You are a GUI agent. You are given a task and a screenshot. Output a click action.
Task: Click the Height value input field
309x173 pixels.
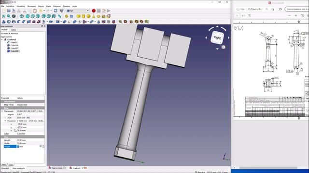point(28,147)
